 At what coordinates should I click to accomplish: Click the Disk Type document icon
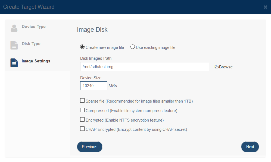coord(14,45)
